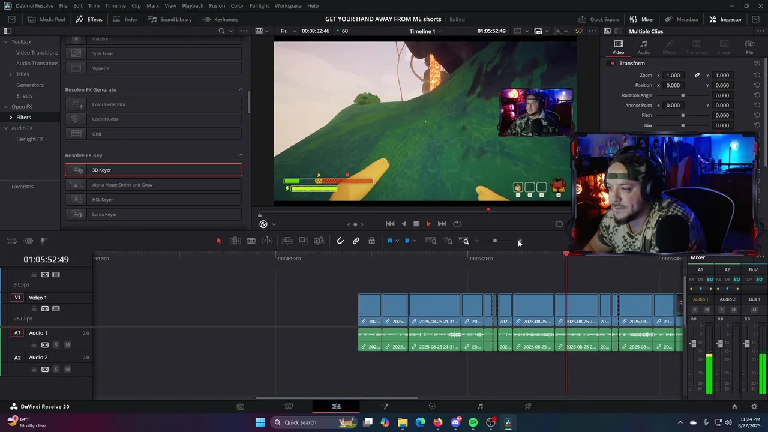Adjust the Pitch slider in Inspector
768x432 pixels.
[x=683, y=115]
